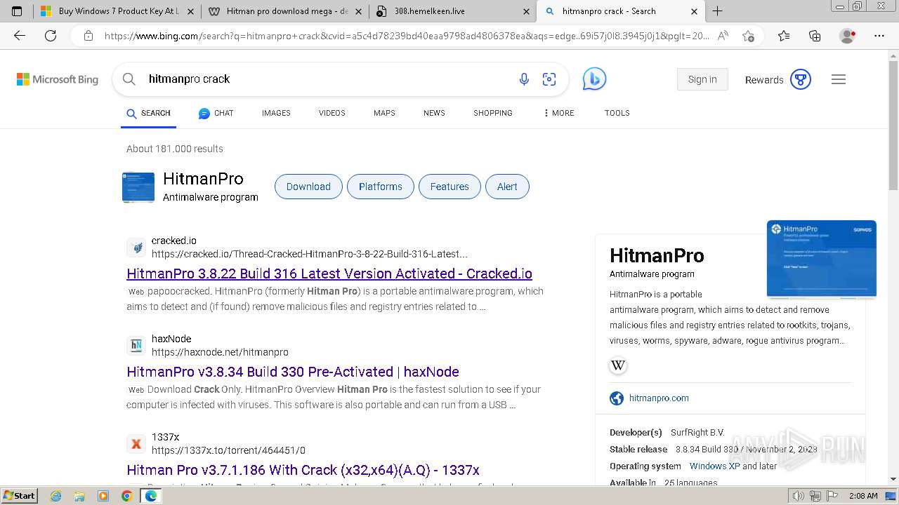899x505 pixels.
Task: Switch to 308.hemelkeen.live tab
Action: click(453, 11)
